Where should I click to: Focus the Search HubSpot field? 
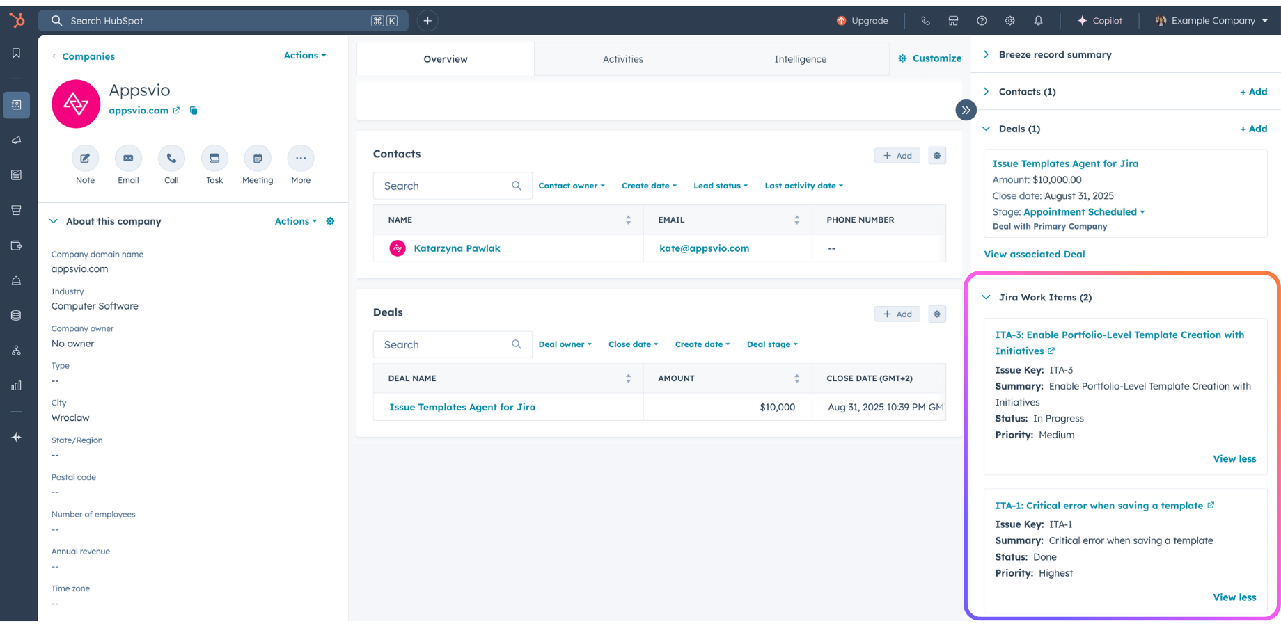pos(223,21)
